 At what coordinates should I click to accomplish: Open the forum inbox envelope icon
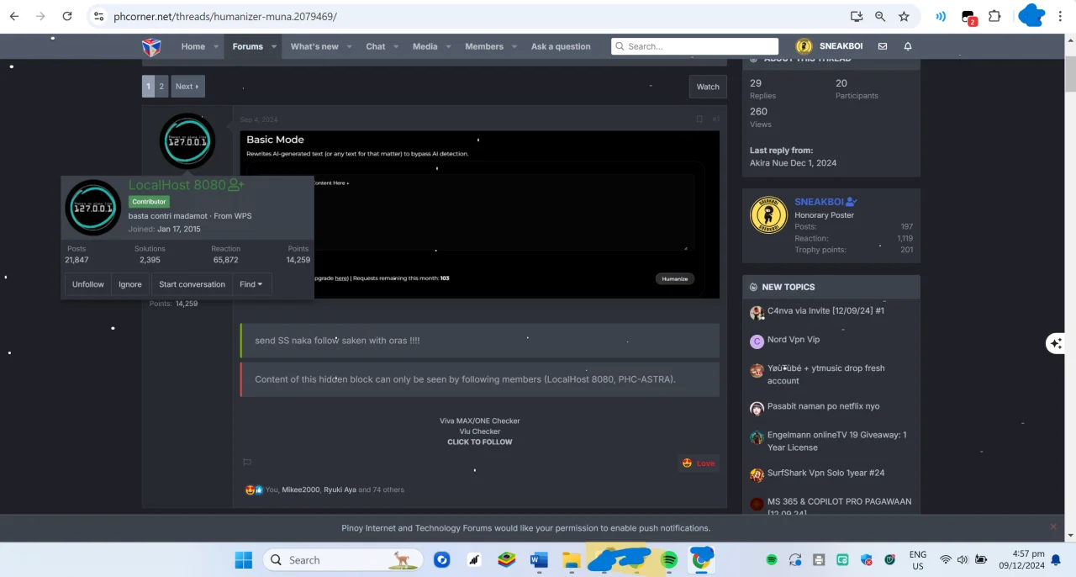882,46
